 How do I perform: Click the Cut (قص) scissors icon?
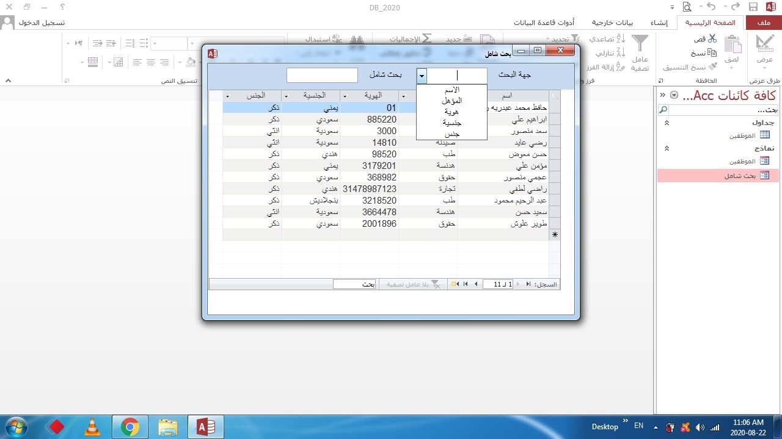pos(712,38)
